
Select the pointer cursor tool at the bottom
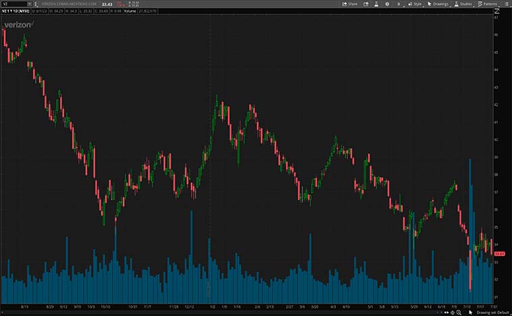[471, 313]
